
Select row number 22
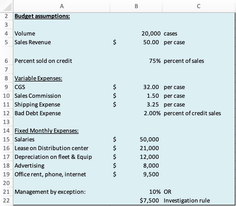(6, 200)
